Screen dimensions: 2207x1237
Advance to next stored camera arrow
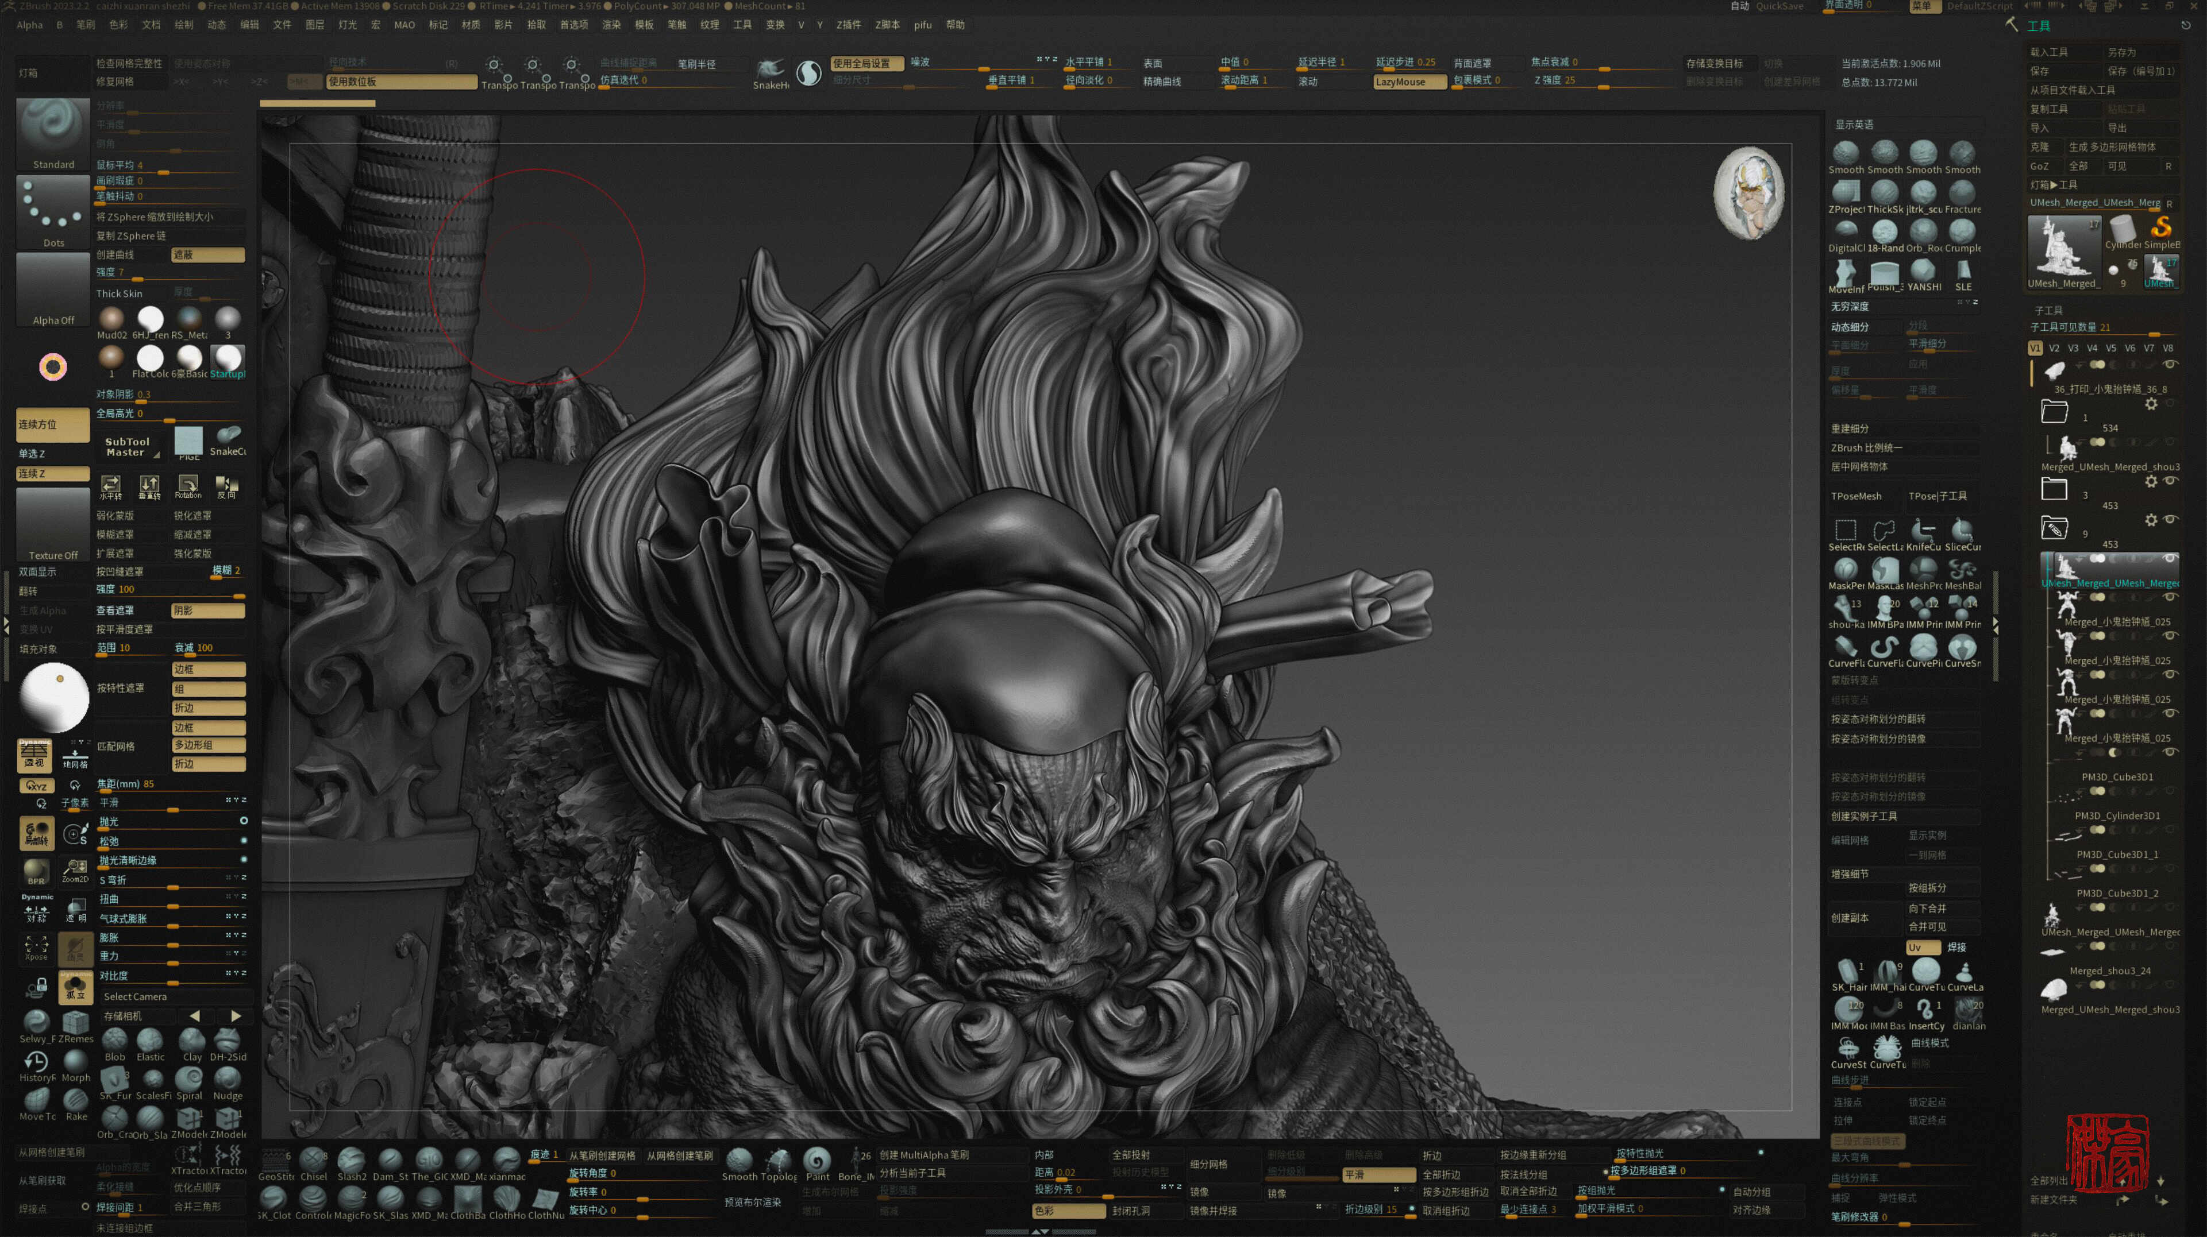pyautogui.click(x=236, y=1016)
